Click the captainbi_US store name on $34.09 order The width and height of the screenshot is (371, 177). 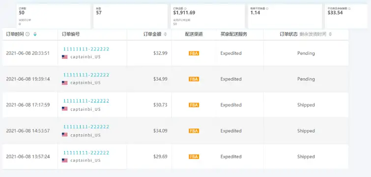coord(86,135)
